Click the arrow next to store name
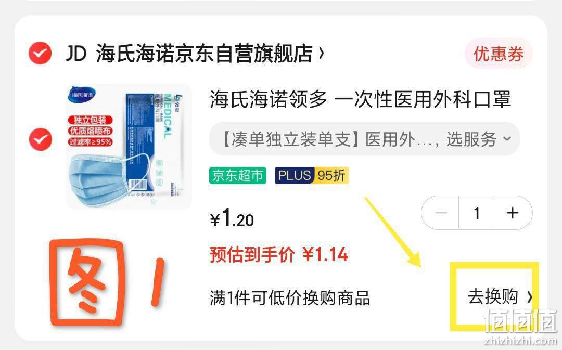The width and height of the screenshot is (562, 350). tap(321, 54)
